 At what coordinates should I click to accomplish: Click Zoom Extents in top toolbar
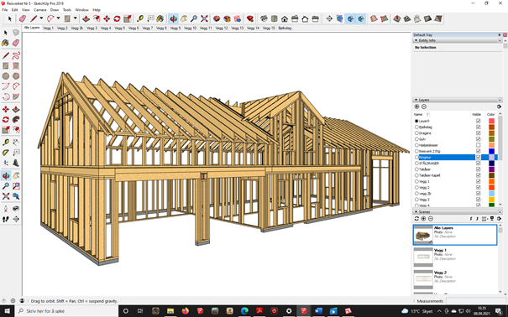tap(204, 18)
